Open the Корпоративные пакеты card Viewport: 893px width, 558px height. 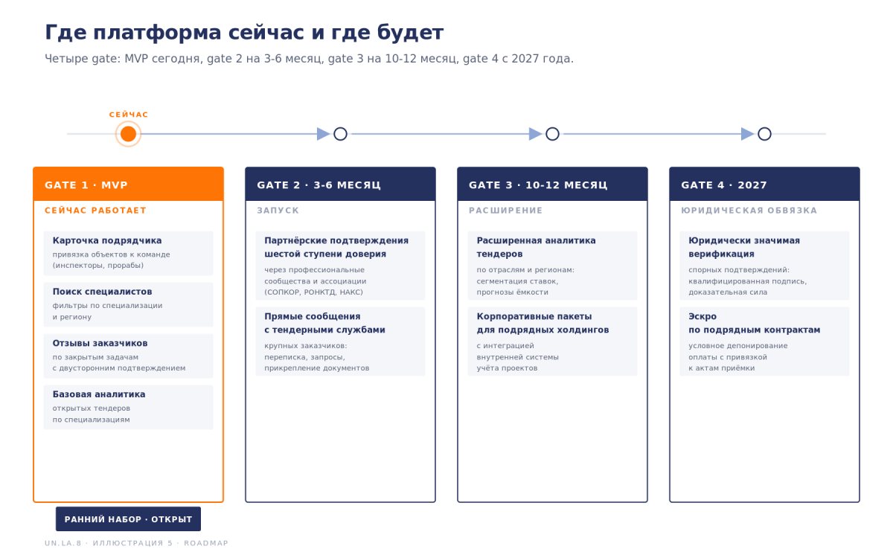click(552, 341)
